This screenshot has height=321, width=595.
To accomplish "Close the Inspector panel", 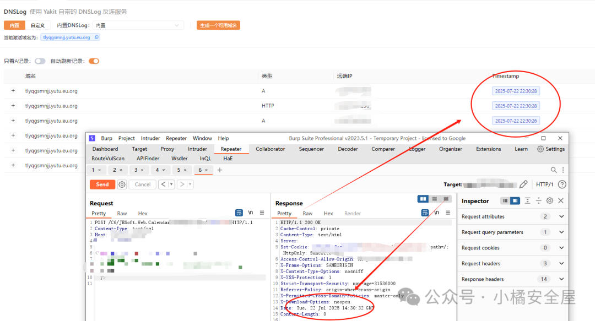I will click(561, 201).
